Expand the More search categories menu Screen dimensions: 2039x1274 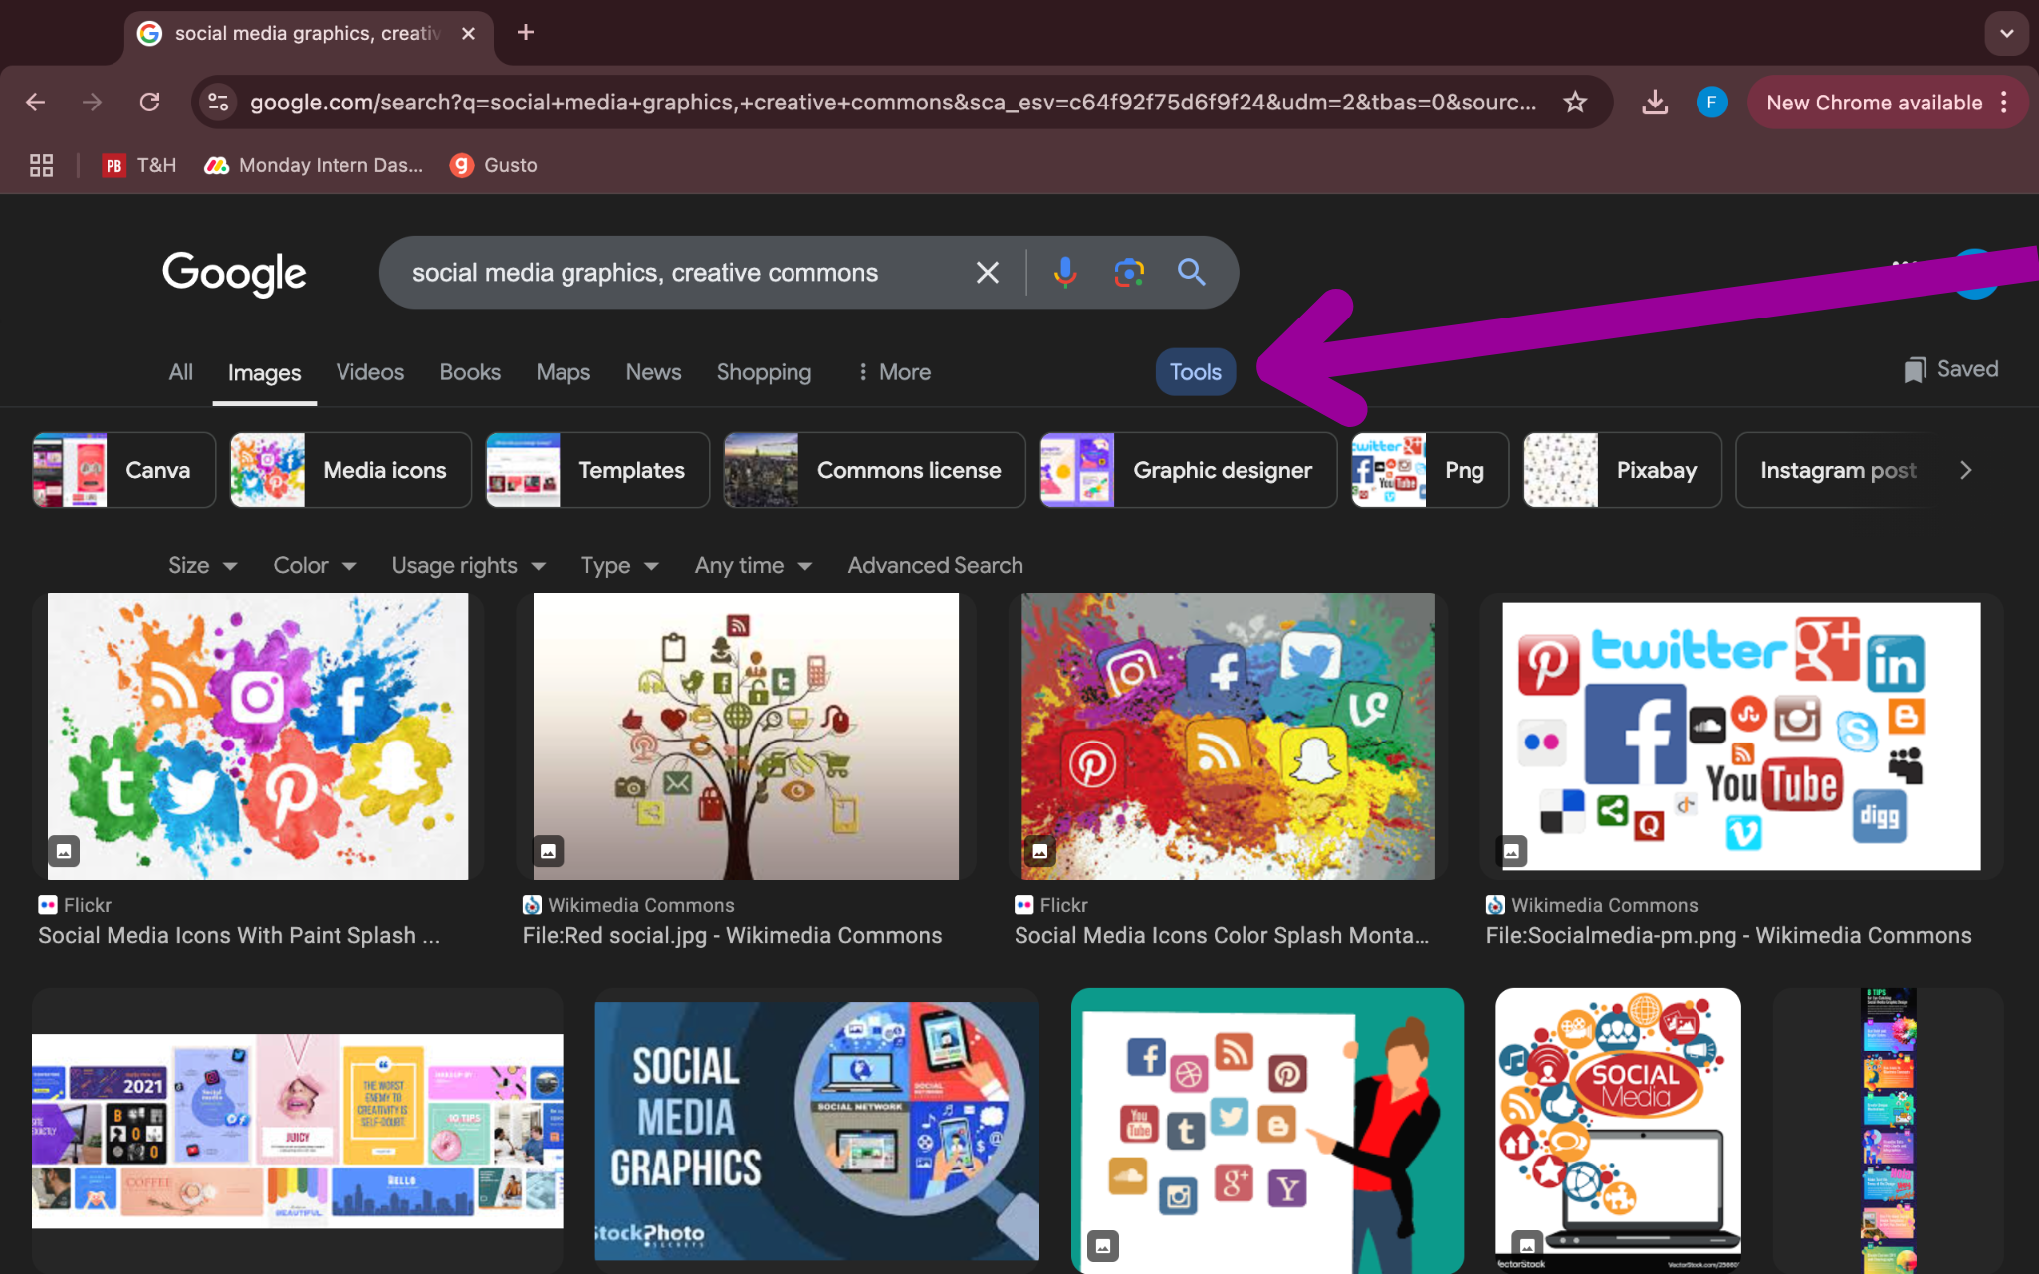894,372
